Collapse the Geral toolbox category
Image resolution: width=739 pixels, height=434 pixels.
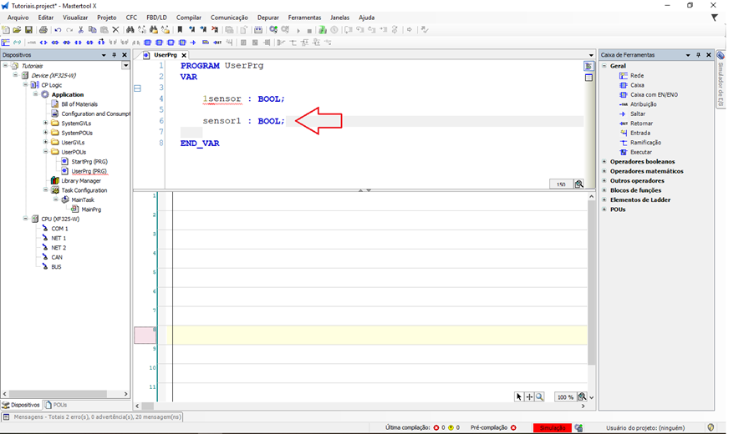pos(604,66)
